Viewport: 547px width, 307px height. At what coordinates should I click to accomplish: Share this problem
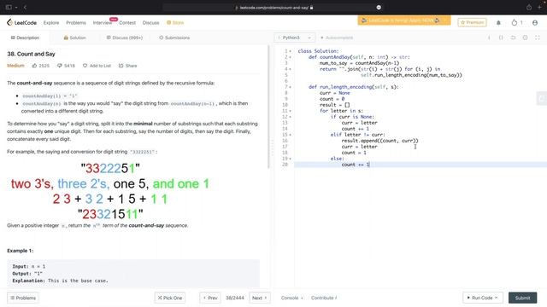pos(127,66)
